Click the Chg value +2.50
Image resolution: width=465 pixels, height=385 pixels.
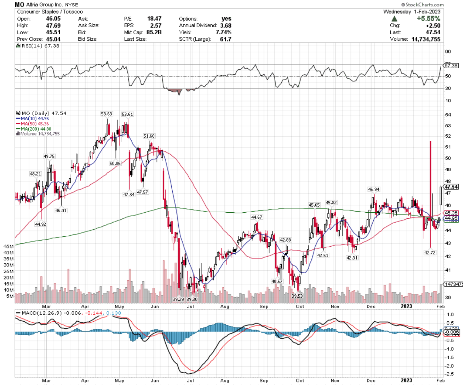pos(433,25)
